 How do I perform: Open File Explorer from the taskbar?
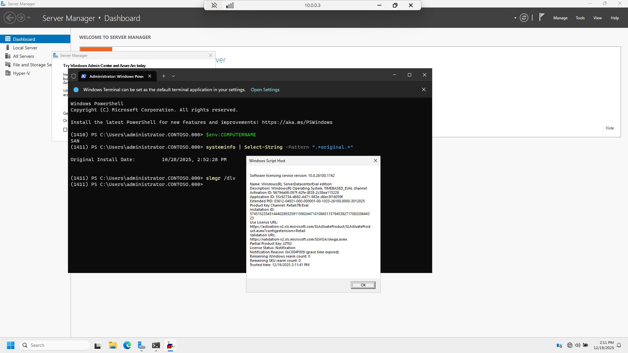[113, 345]
